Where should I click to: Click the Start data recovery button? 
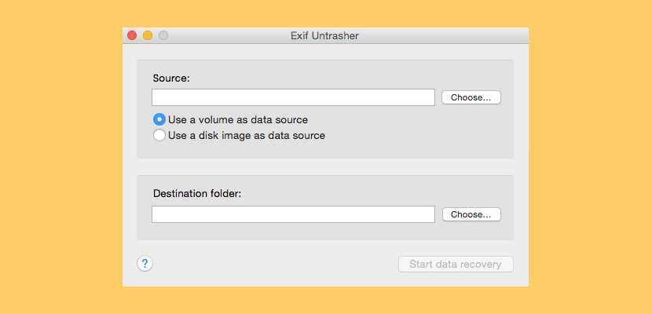click(456, 264)
